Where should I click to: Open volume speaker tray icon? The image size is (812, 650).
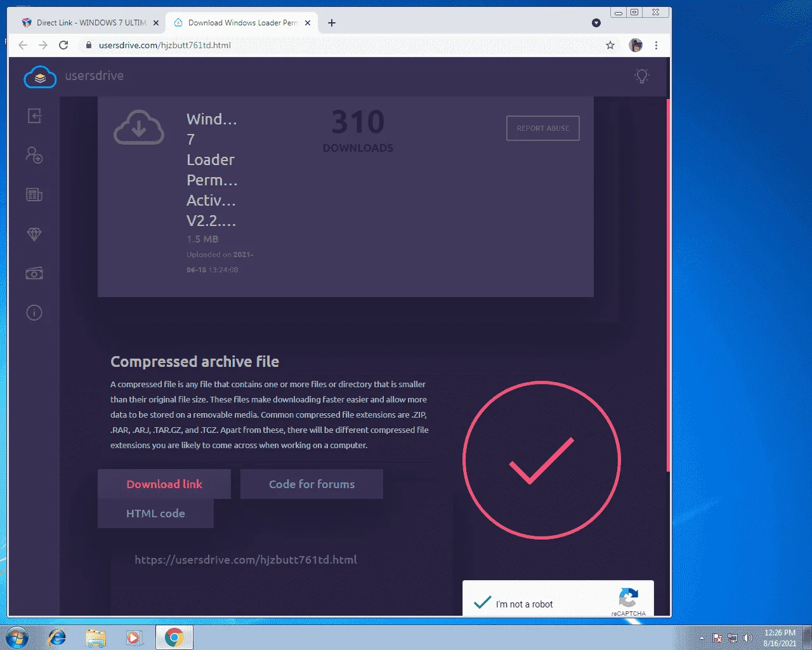pyautogui.click(x=748, y=638)
